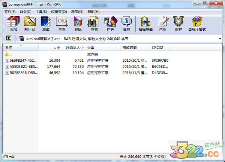Click the file icon of A550BB21-BE5
Viewport: 225px width, 162px height.
click(7, 67)
